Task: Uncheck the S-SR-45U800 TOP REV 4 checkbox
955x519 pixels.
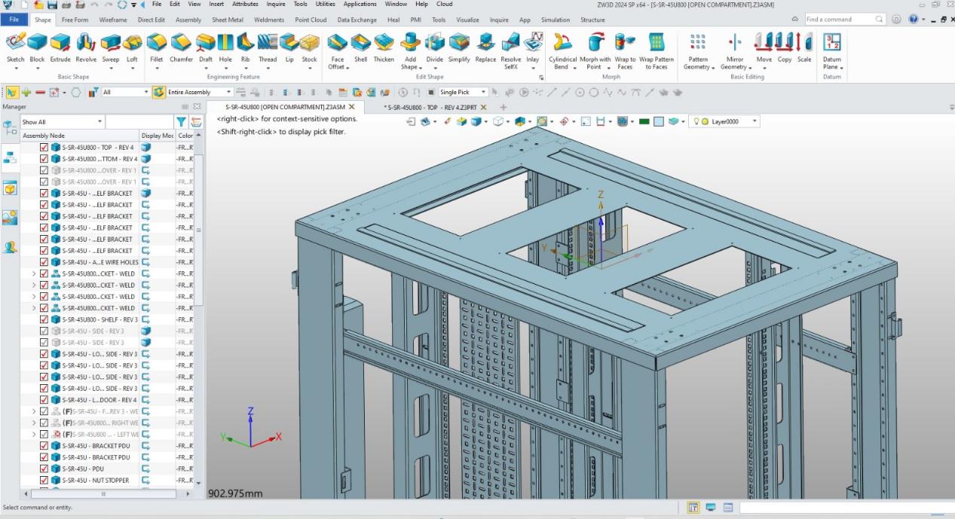Action: [x=44, y=148]
